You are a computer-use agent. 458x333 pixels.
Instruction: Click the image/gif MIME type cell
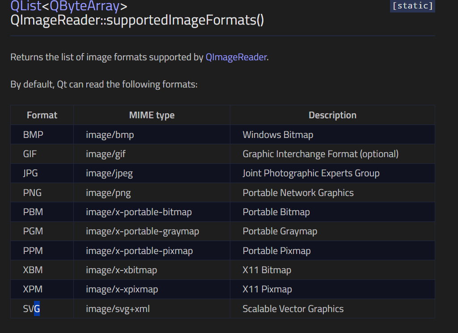pos(106,154)
